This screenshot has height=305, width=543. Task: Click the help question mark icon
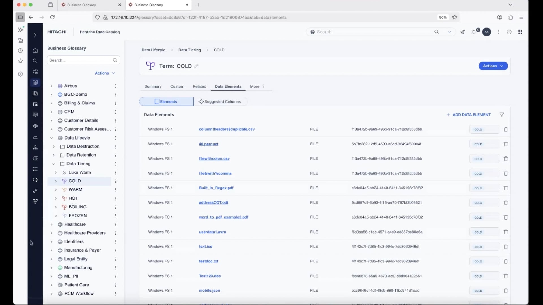[x=509, y=32]
